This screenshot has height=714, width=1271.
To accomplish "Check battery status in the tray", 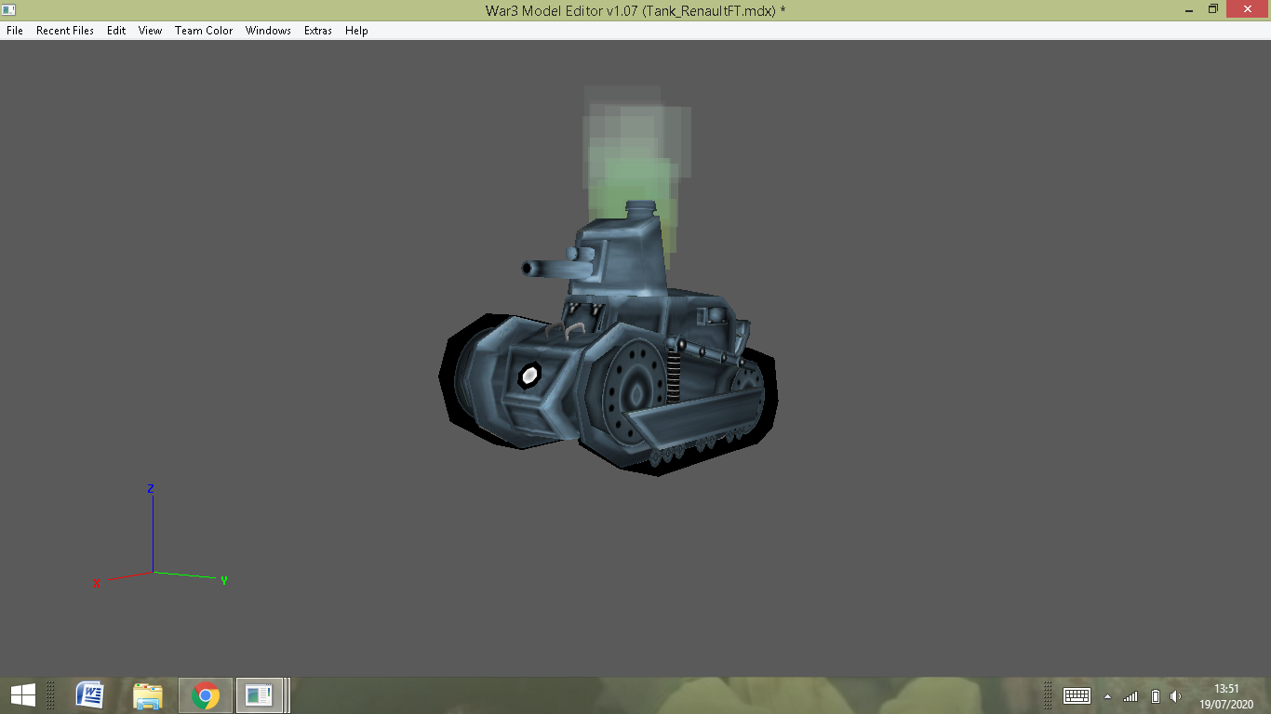I will 1155,696.
